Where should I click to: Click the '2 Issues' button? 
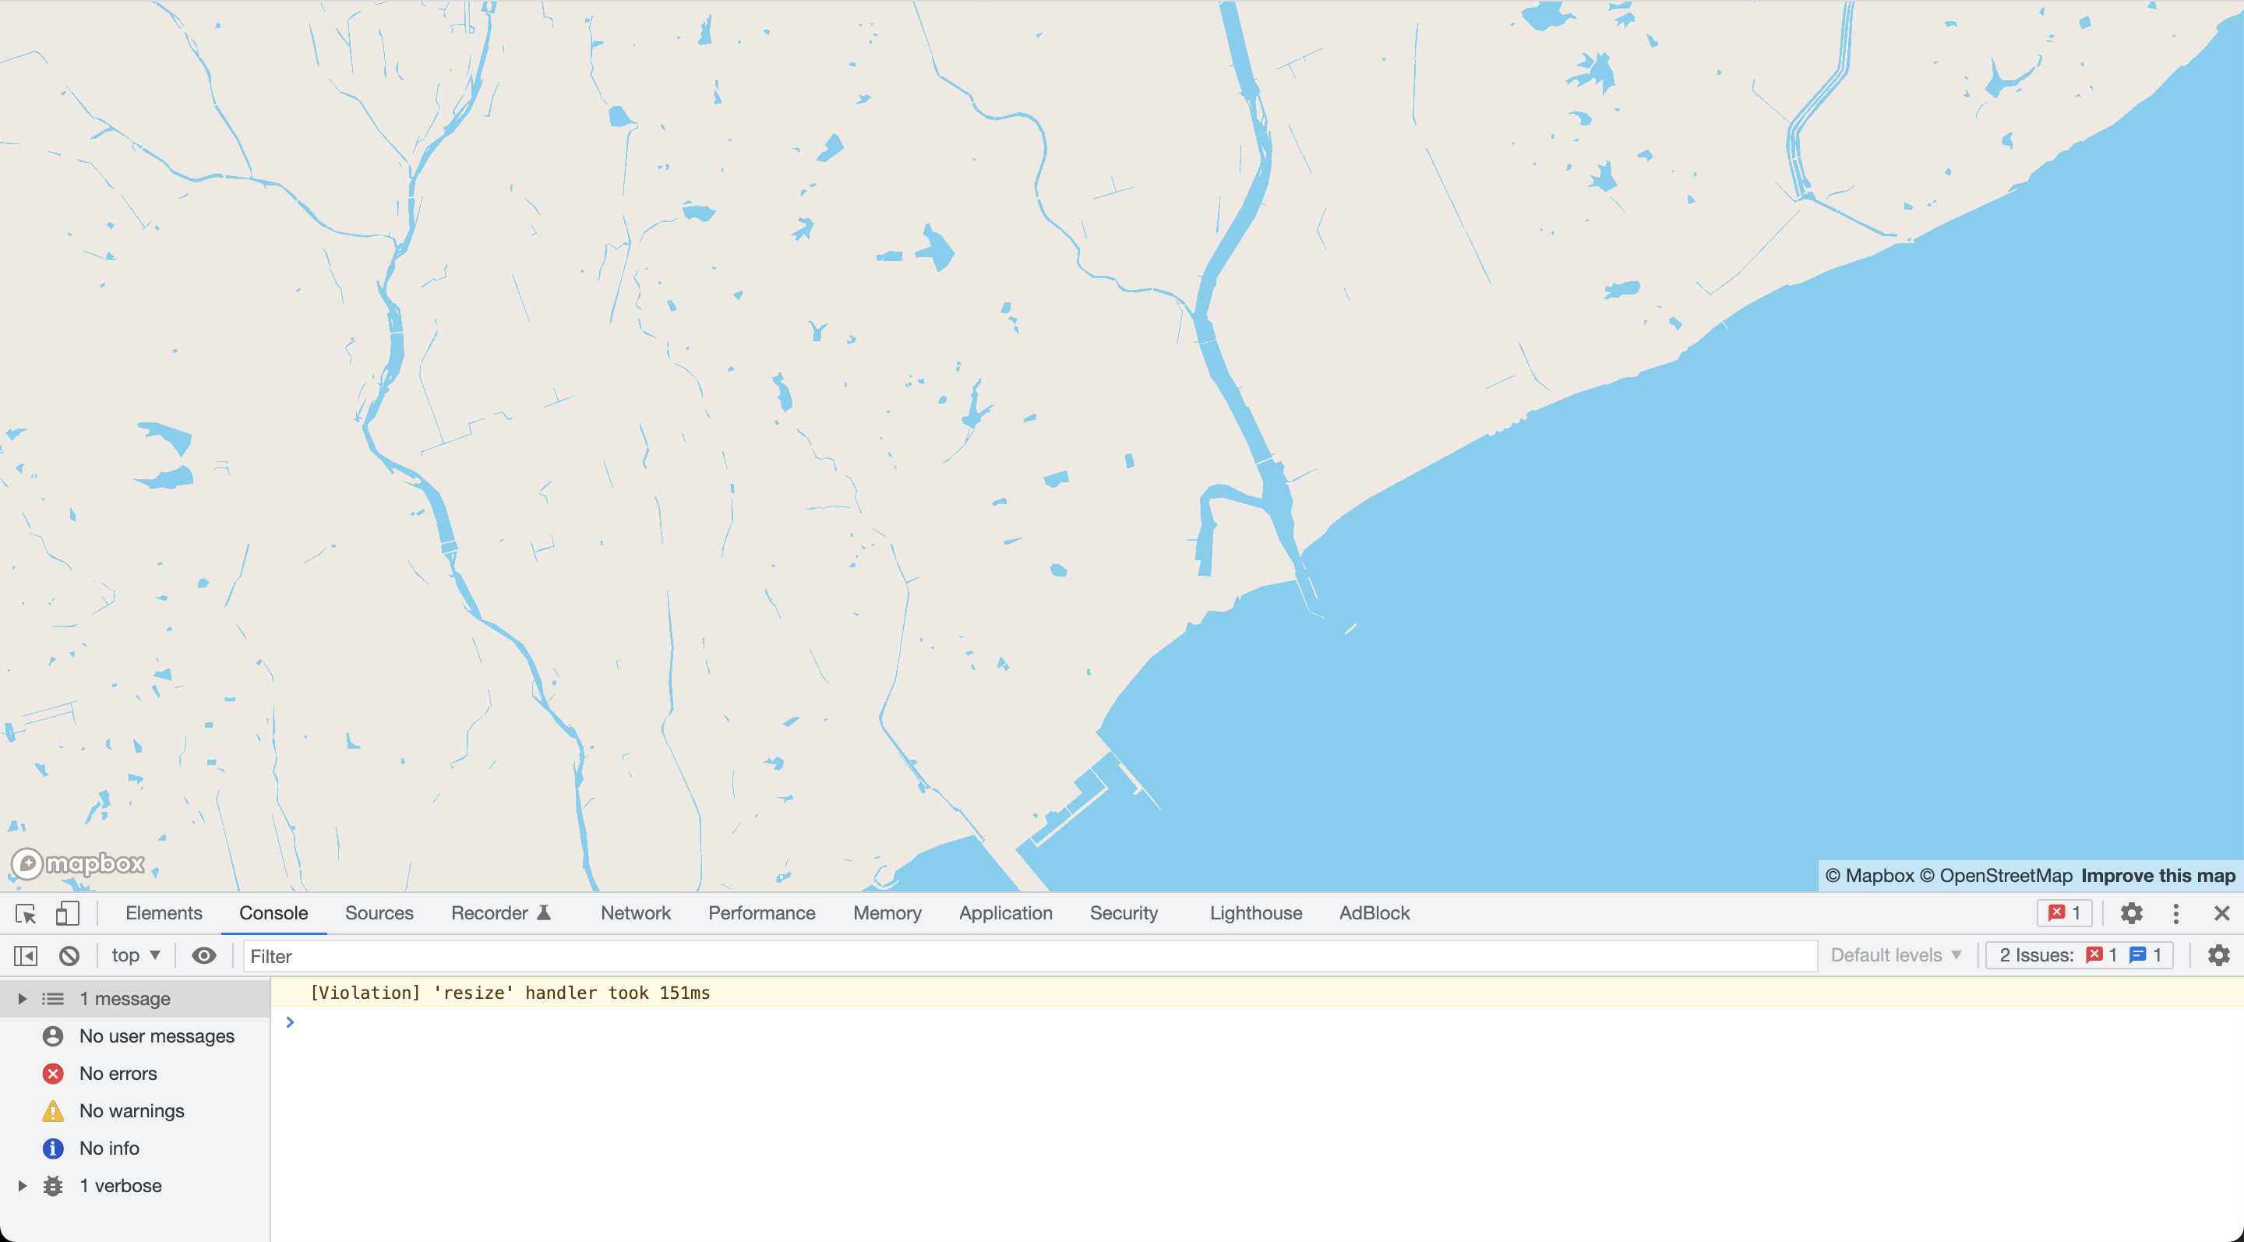click(2080, 955)
